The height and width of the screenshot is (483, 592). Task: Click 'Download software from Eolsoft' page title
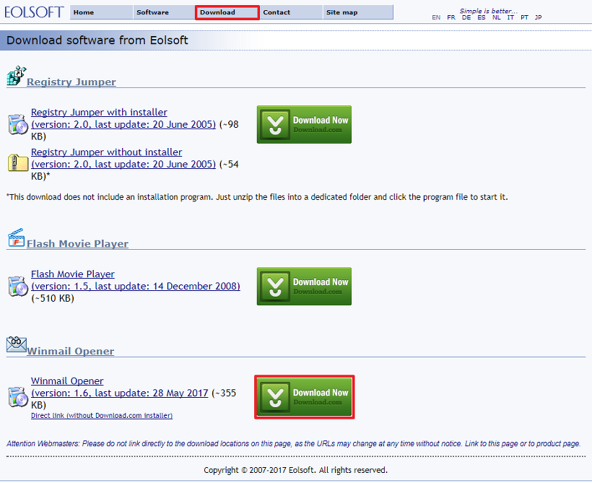[x=97, y=40]
